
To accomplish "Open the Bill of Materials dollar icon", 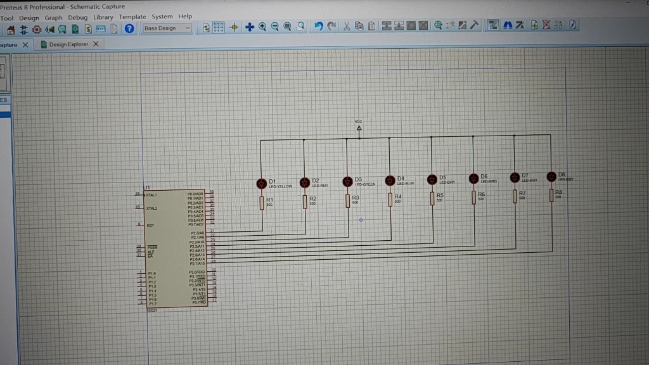I will tap(88, 29).
